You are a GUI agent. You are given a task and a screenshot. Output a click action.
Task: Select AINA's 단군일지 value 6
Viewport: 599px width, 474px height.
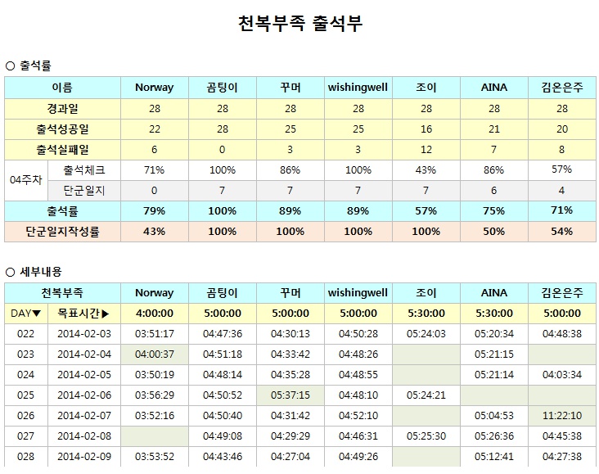[494, 191]
